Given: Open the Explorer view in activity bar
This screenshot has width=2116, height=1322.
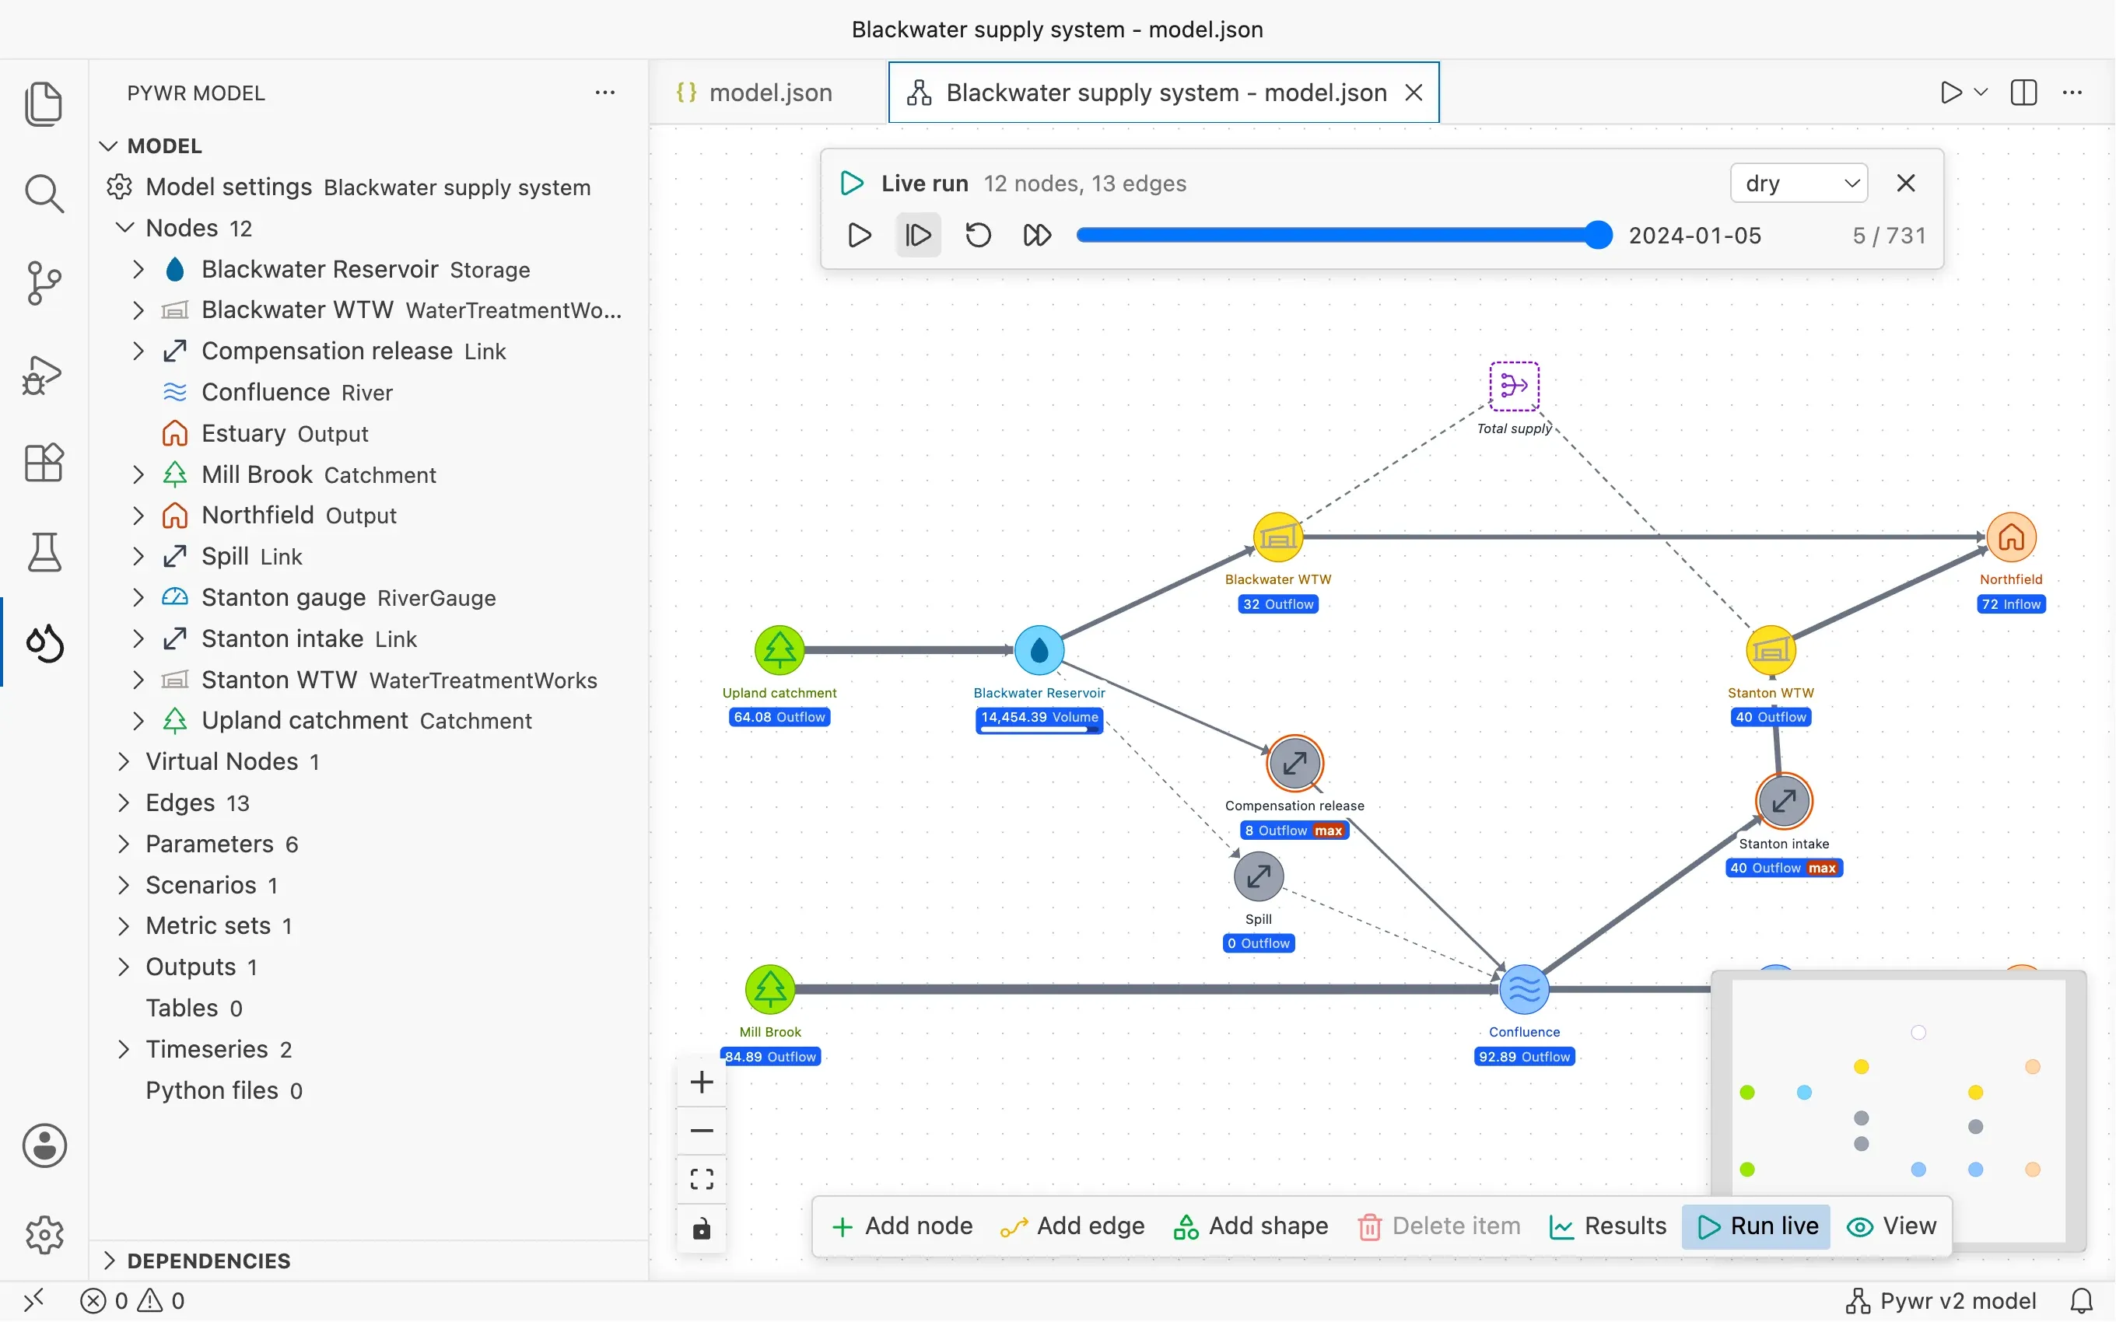Looking at the screenshot, I should point(44,104).
